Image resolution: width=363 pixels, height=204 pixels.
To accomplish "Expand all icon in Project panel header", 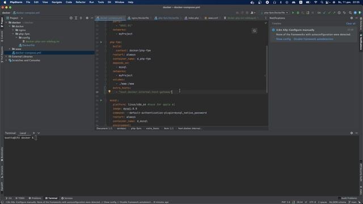I will (x=76, y=18).
